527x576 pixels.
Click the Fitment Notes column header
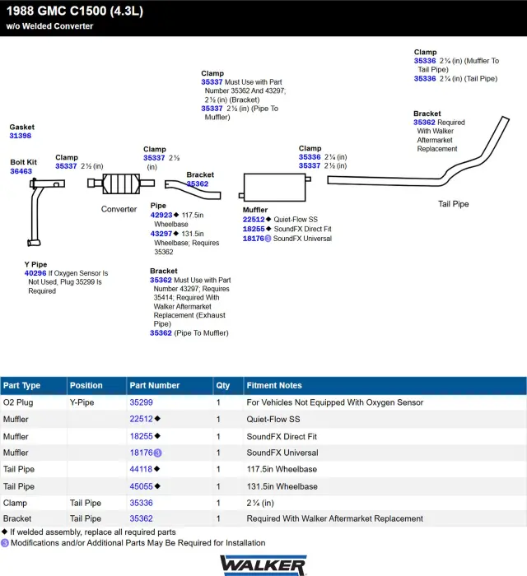point(385,386)
